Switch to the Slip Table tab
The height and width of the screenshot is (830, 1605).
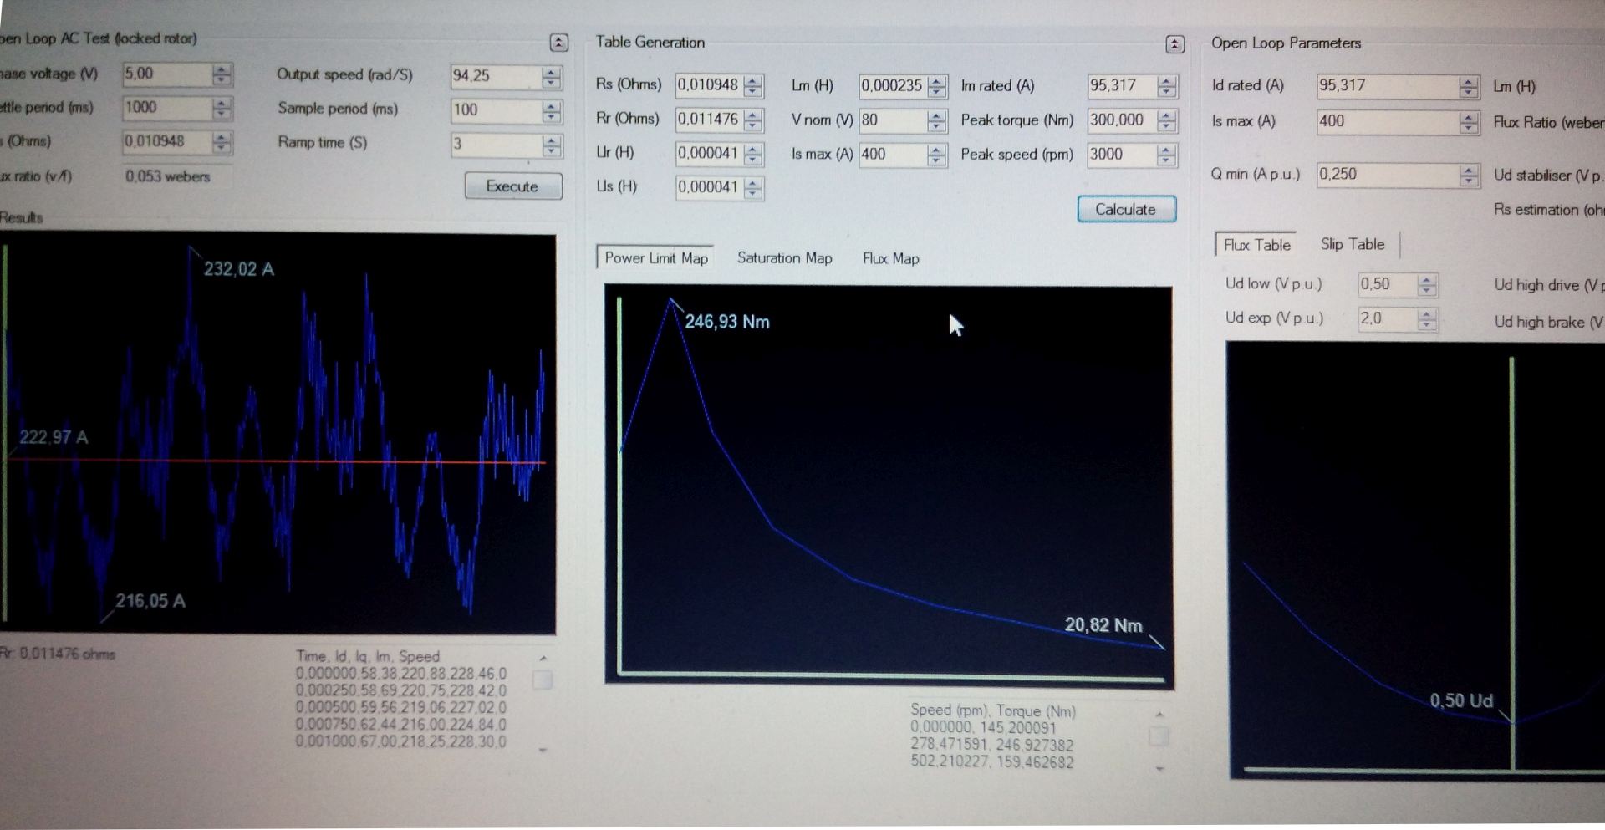1352,245
